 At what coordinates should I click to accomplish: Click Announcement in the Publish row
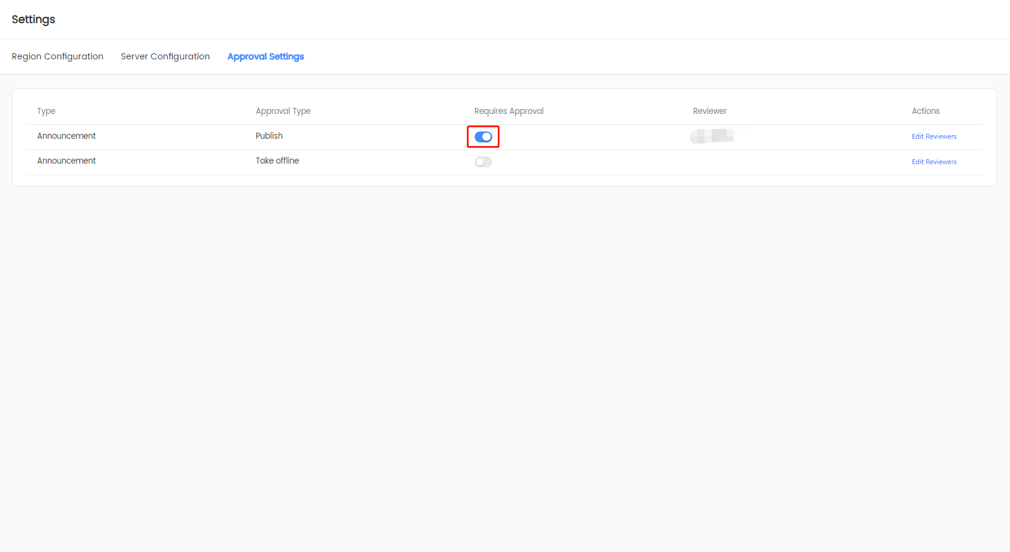point(66,136)
